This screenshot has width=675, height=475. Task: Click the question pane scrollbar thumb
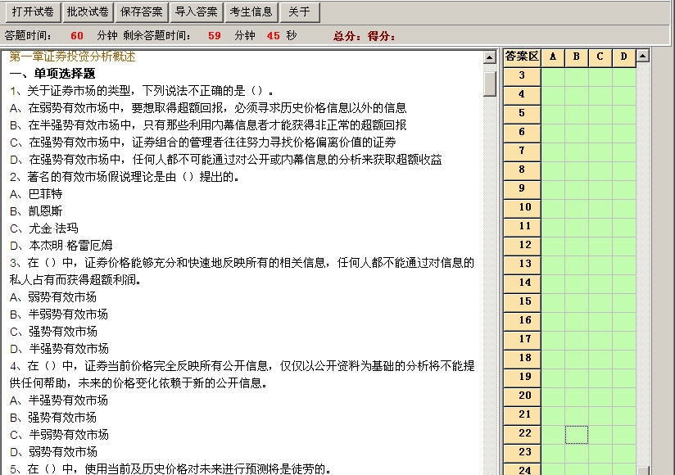tap(490, 84)
